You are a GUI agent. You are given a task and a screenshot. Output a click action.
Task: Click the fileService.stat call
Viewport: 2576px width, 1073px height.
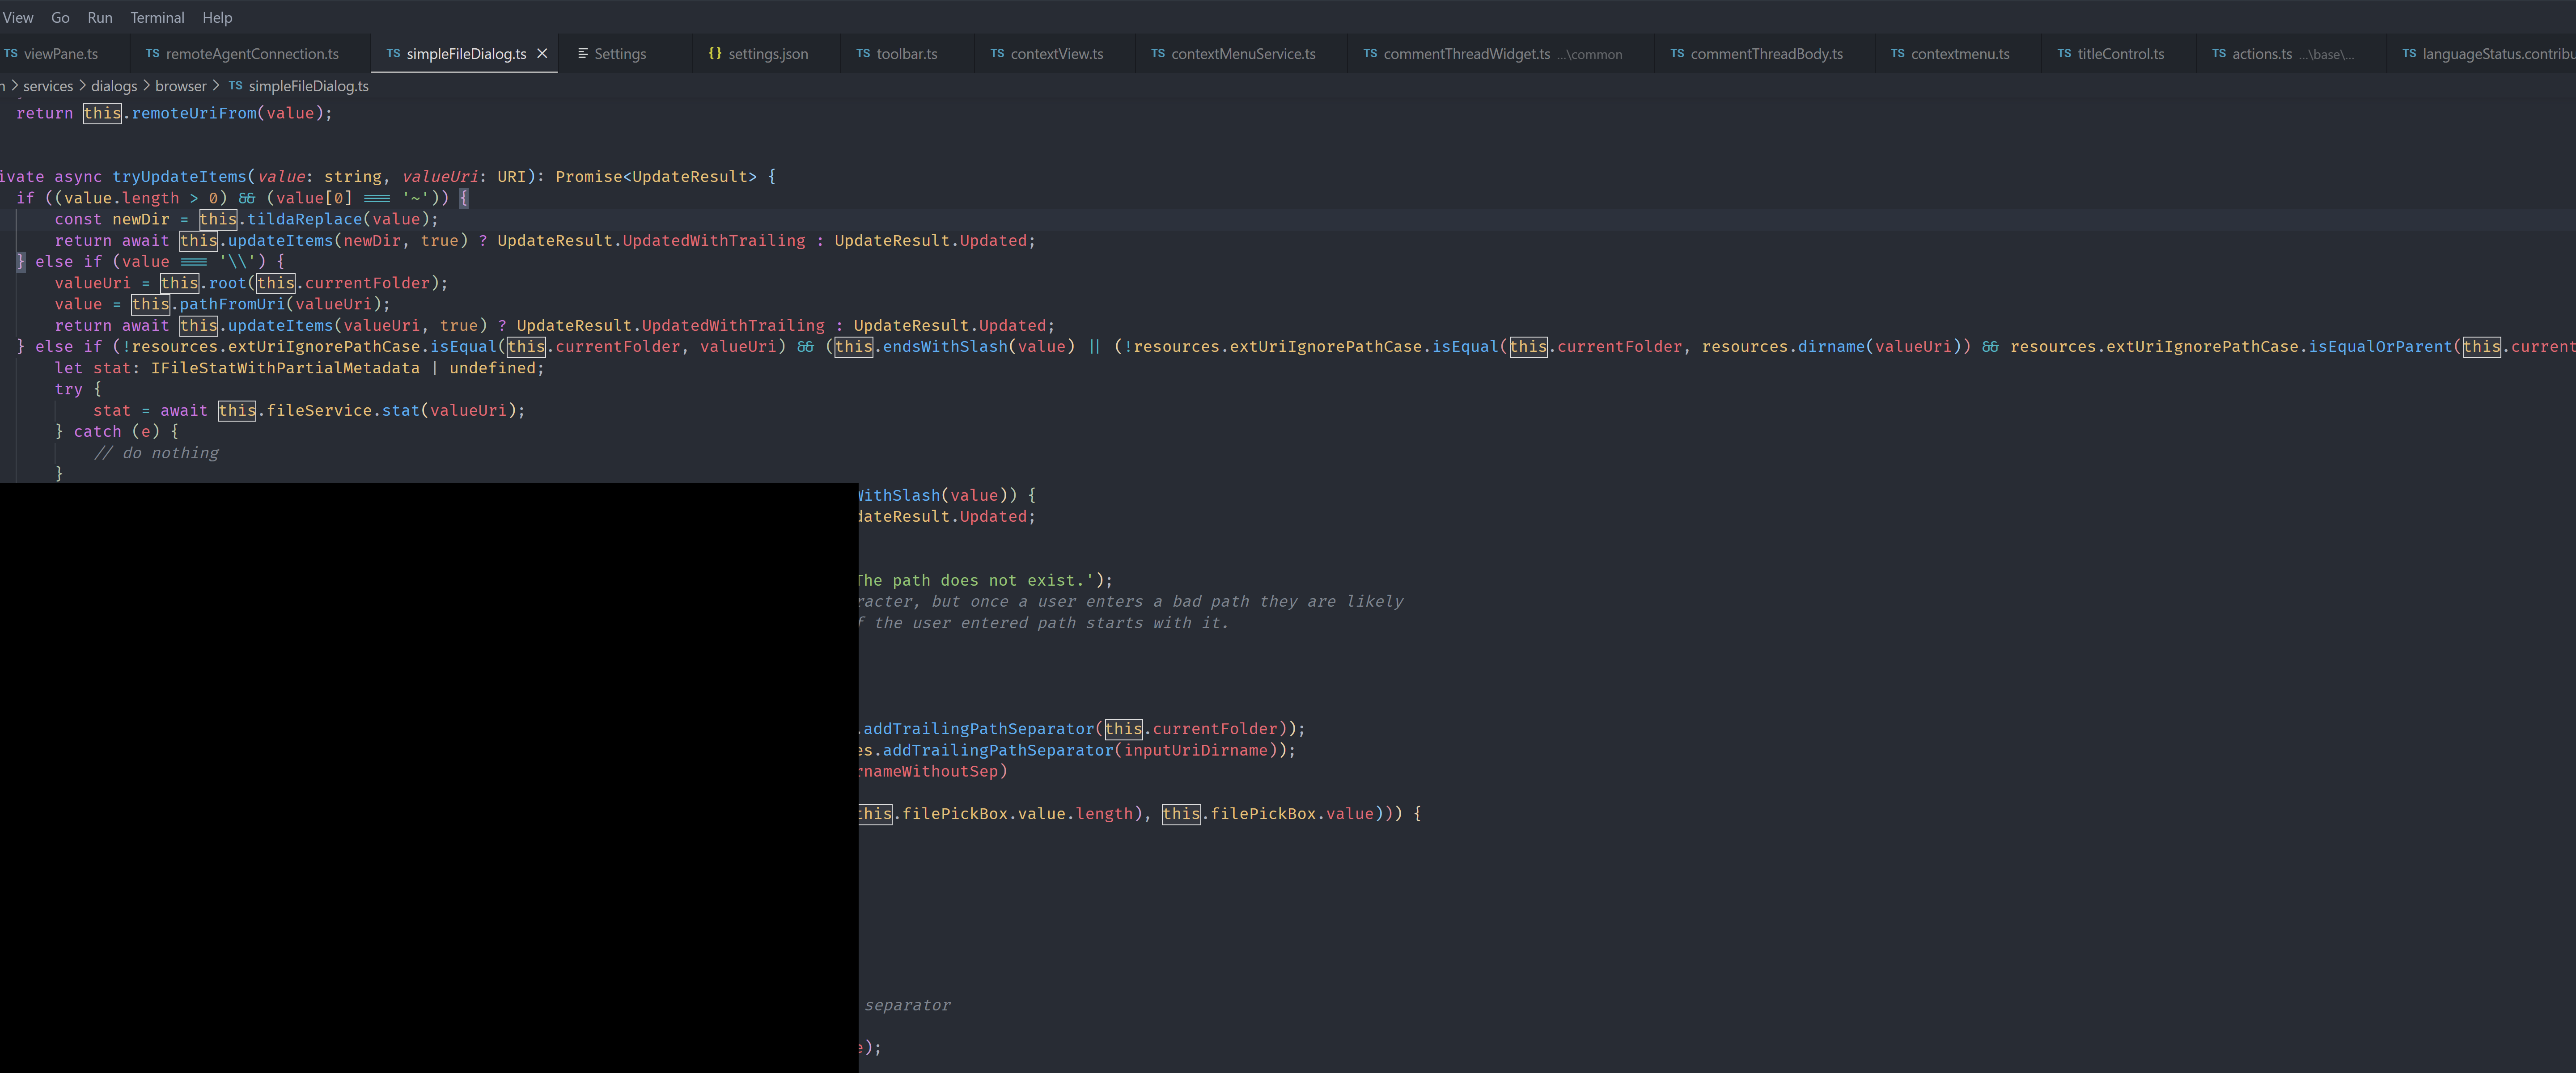pos(343,411)
